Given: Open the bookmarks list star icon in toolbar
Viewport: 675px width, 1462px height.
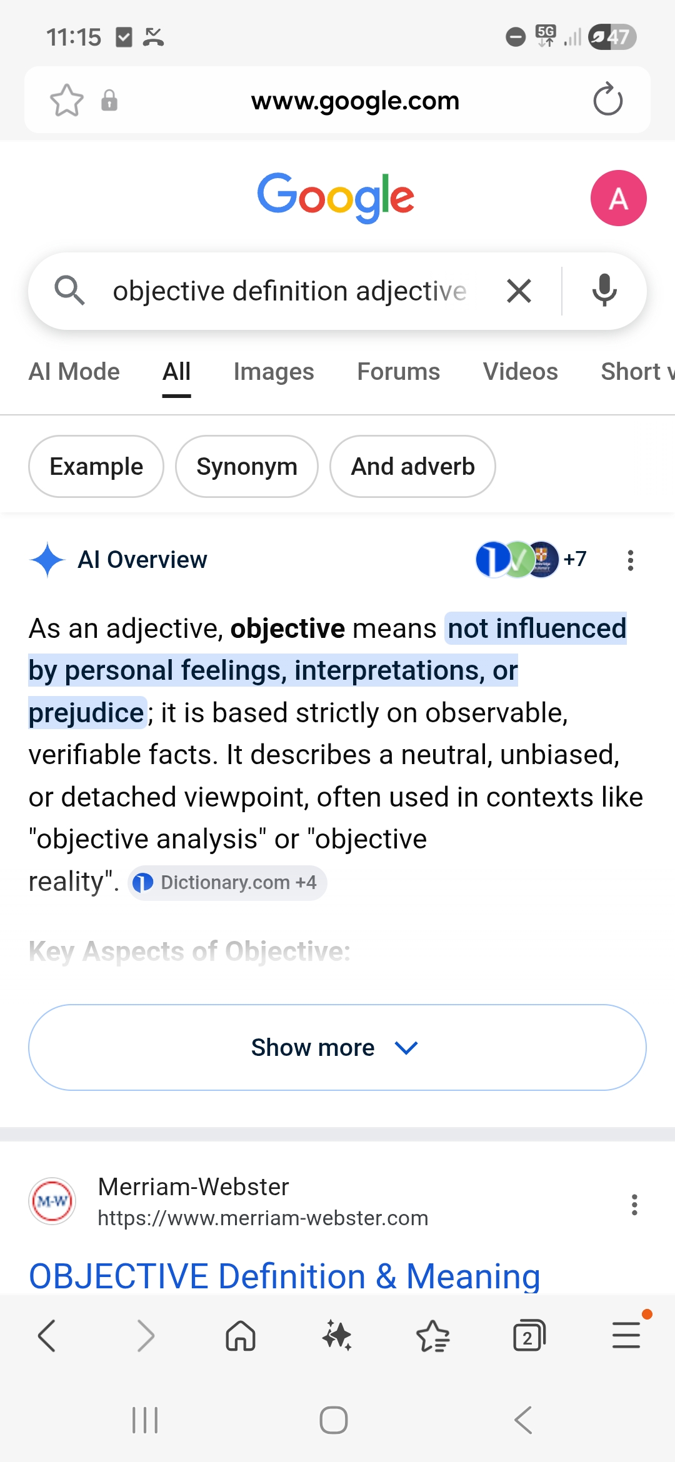Looking at the screenshot, I should 432,1336.
